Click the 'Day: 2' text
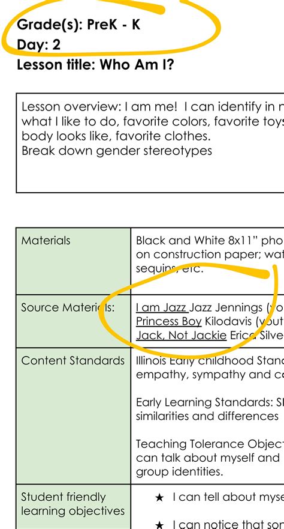Viewport: 284px width, 529px height. coord(39,44)
